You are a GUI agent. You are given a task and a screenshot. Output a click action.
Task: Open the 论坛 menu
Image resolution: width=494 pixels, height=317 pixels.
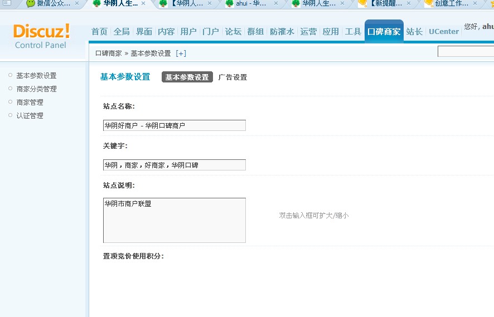coord(233,32)
